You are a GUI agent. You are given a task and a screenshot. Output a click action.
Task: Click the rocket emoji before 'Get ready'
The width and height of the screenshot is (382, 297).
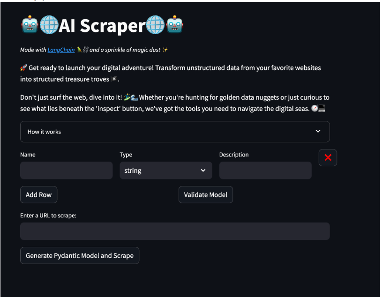tap(23, 67)
